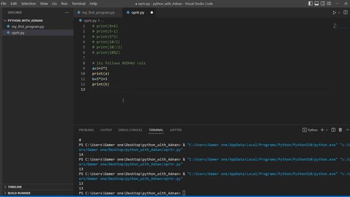350x197 pixels.
Task: Kill terminal with trash icon
Action: click(340, 130)
